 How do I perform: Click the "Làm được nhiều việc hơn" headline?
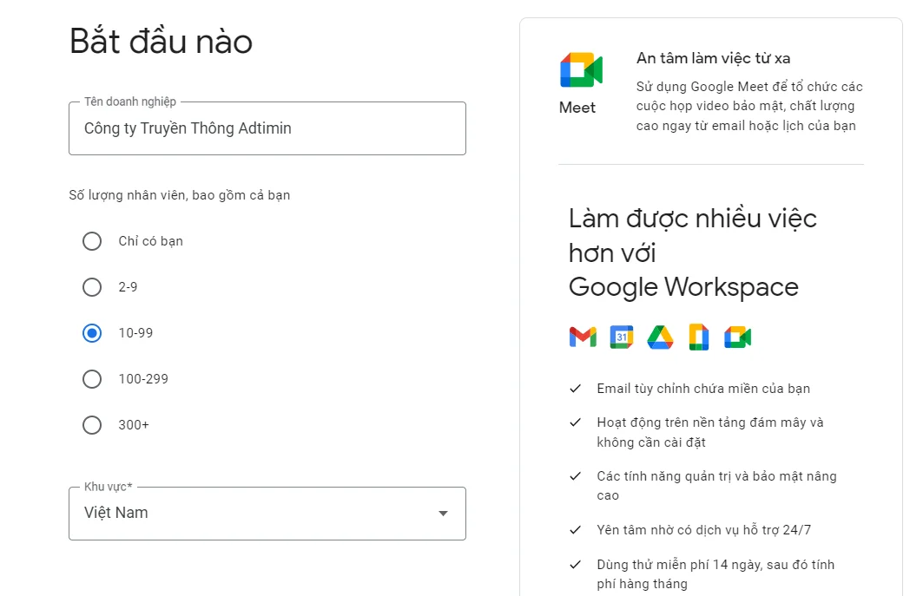pyautogui.click(x=692, y=252)
